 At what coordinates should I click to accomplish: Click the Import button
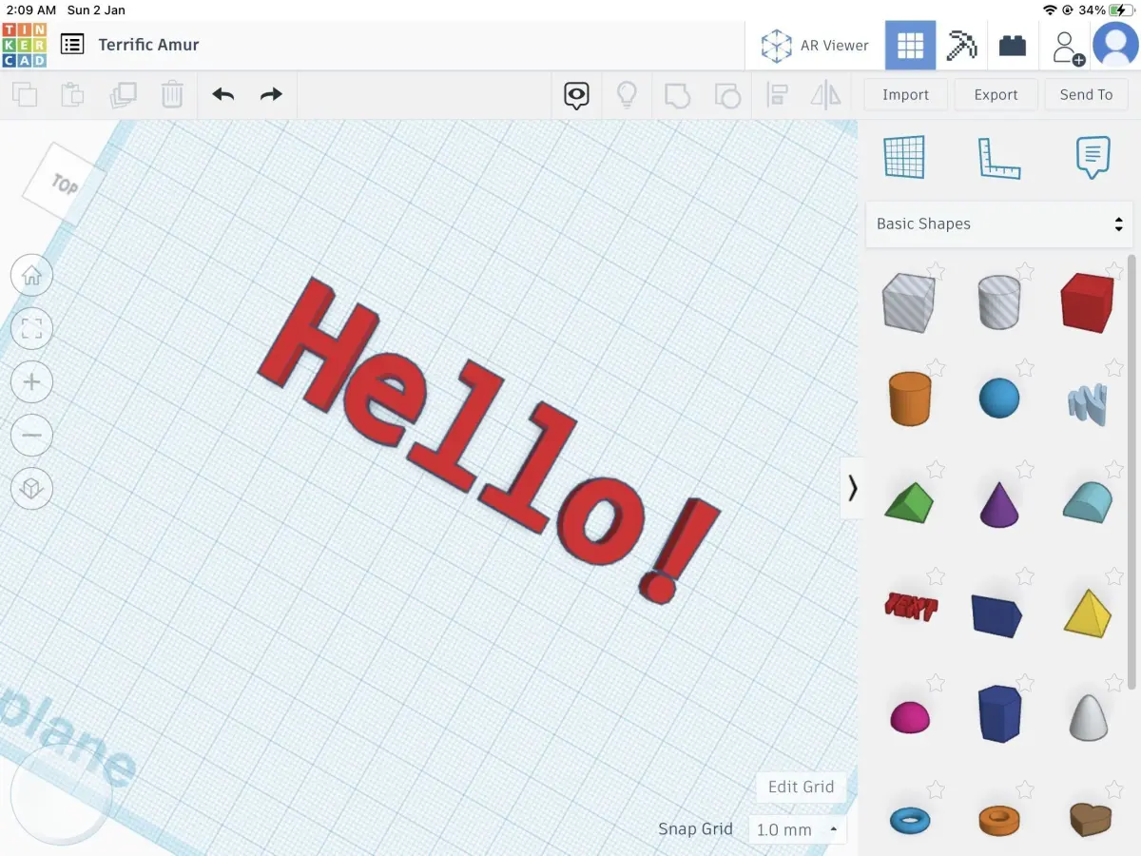click(x=905, y=94)
